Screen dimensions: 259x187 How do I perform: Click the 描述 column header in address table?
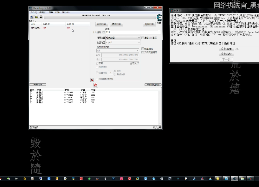(39, 90)
